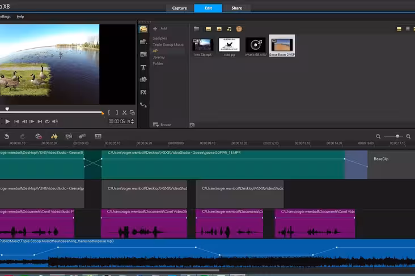Toggle show audio files filter icon
This screenshot has height=276, width=415.
coord(229,29)
